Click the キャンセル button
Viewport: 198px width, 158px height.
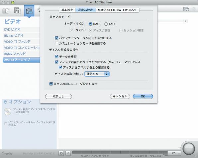[x=120, y=96]
